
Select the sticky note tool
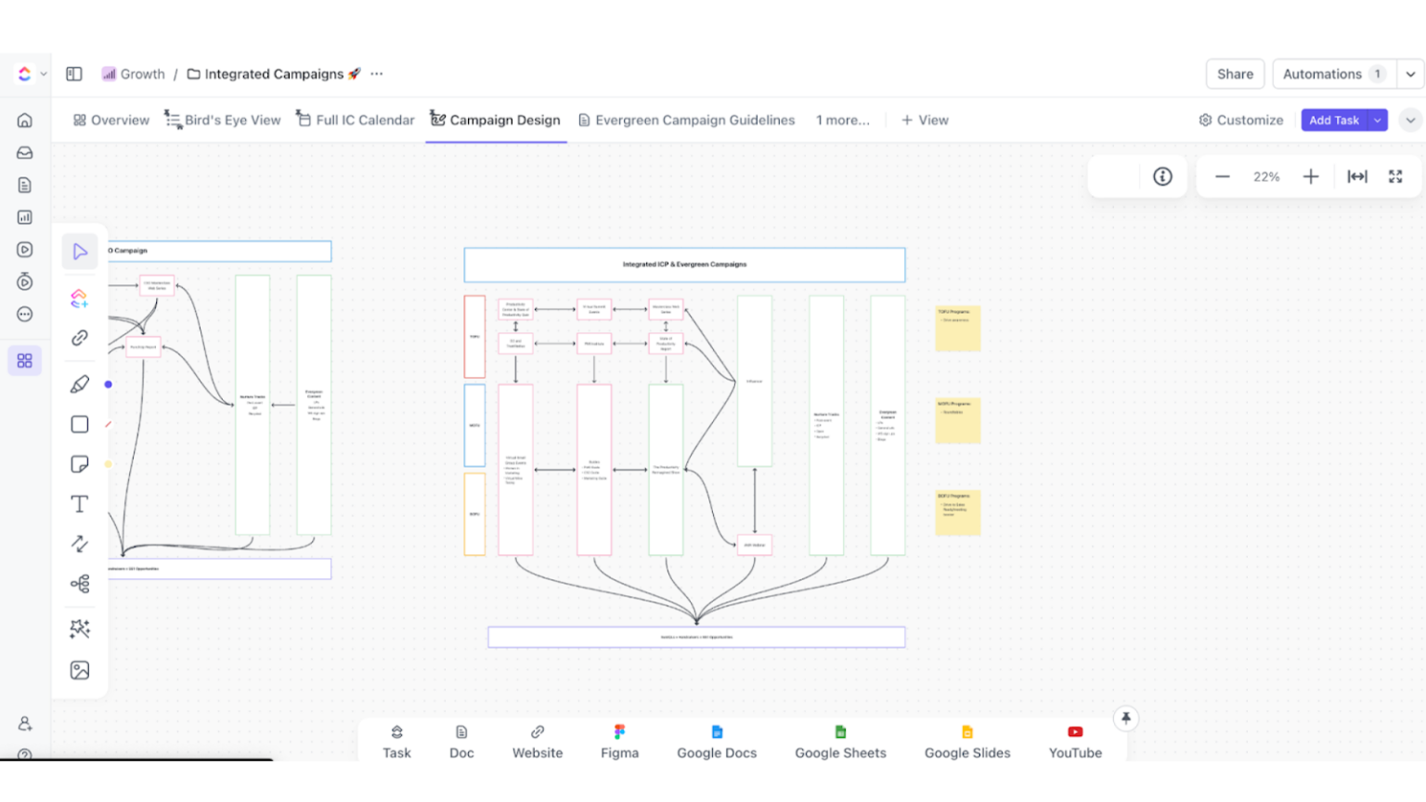coord(80,463)
